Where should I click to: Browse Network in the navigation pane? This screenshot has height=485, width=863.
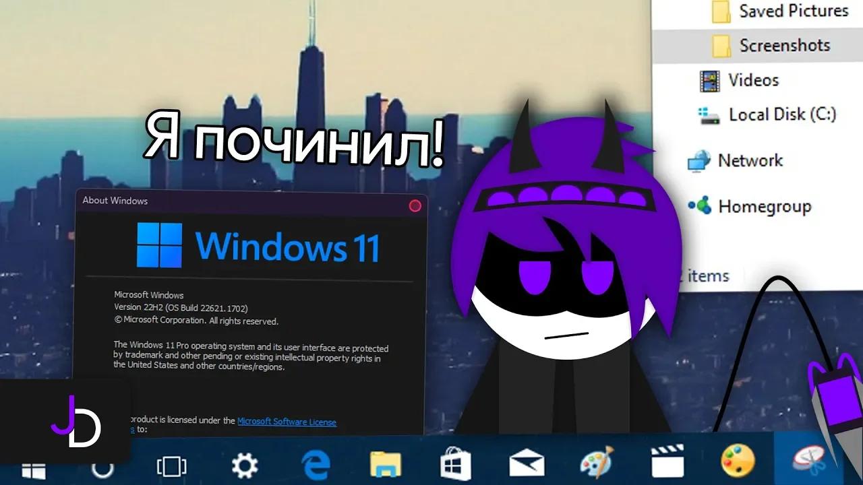pos(752,160)
